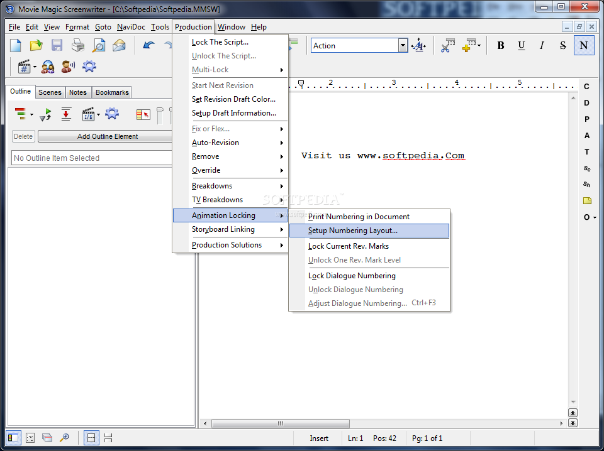Click the horizontal scrollbar thumb
604x451 pixels.
pyautogui.click(x=281, y=423)
